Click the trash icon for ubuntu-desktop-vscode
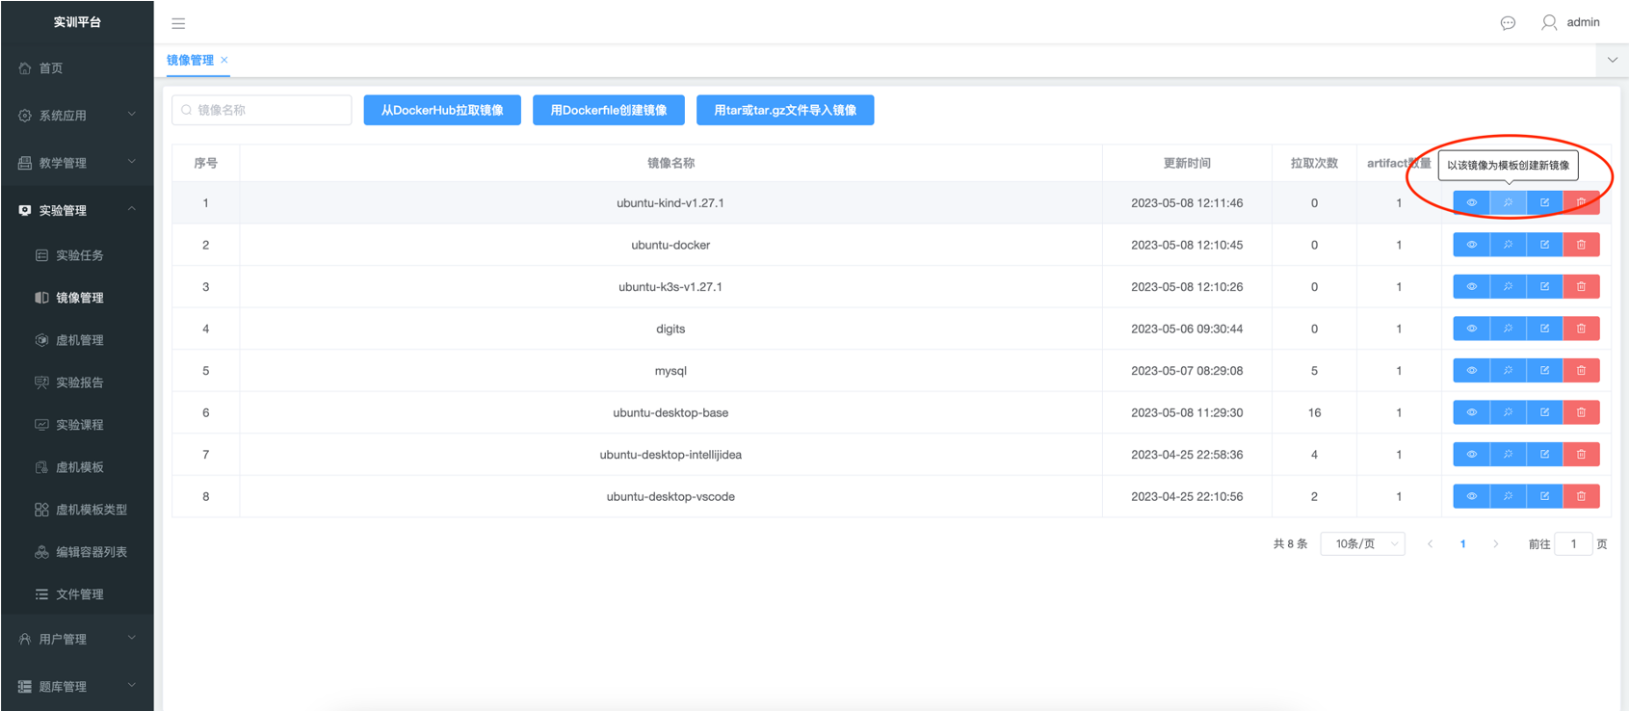Viewport: 1630px width, 711px height. click(1581, 496)
